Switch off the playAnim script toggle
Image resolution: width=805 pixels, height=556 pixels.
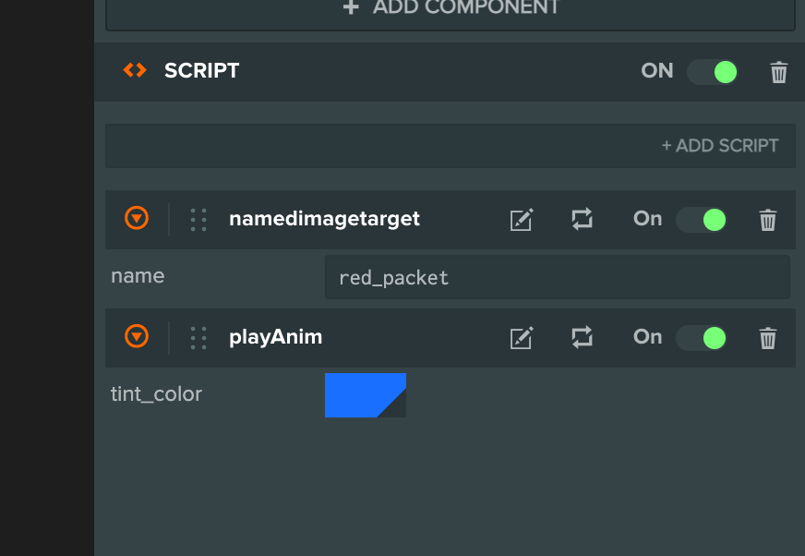(x=702, y=338)
